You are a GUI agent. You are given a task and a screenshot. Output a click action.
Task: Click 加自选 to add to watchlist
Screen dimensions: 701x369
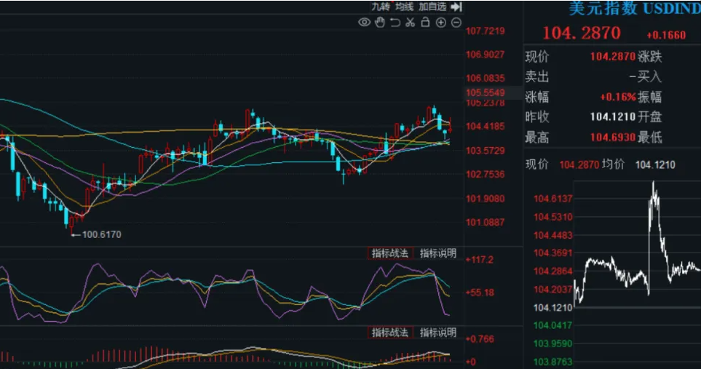coord(432,7)
